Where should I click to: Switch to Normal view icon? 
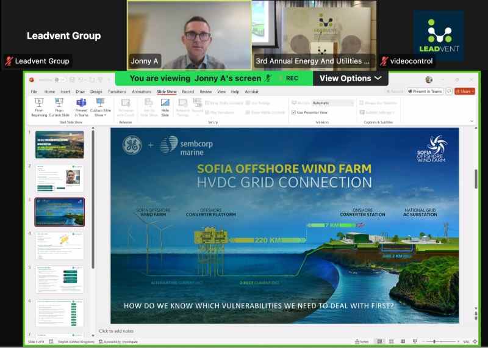click(379, 342)
